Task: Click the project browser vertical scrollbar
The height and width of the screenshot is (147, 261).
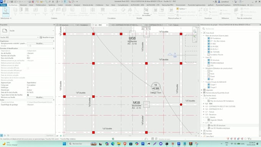Action: point(260,83)
